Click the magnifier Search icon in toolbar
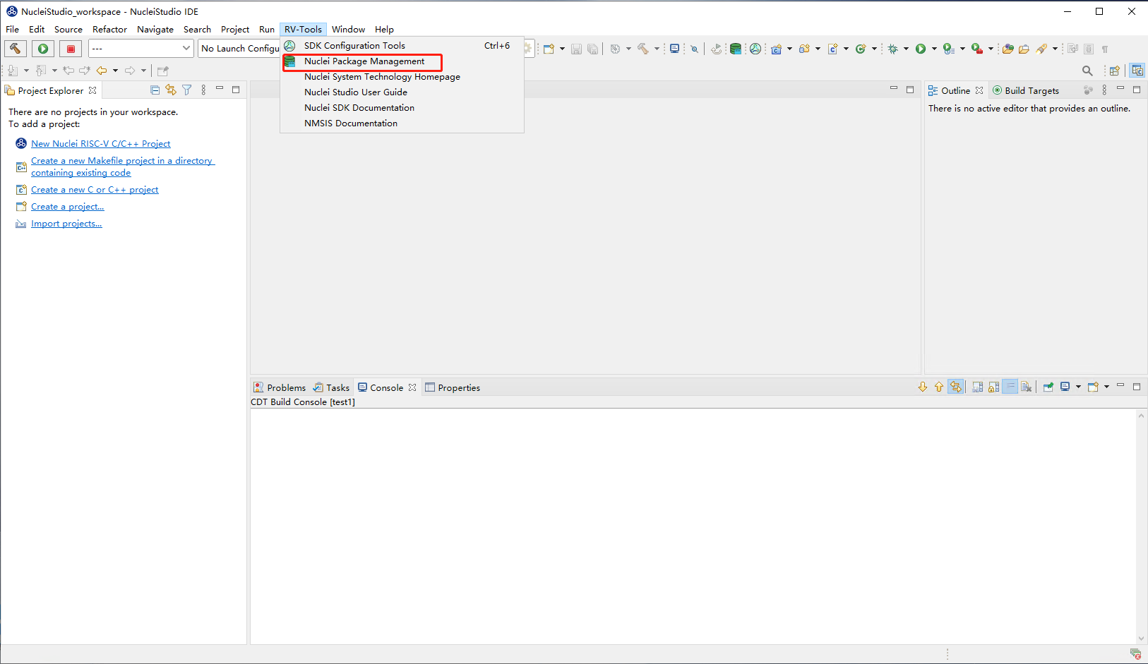Screen dimensions: 1148x664 pos(1087,71)
